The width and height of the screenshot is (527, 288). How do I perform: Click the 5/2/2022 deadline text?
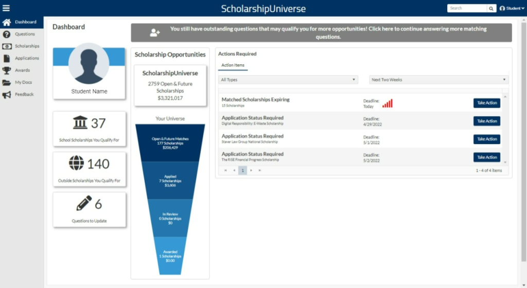point(372,161)
